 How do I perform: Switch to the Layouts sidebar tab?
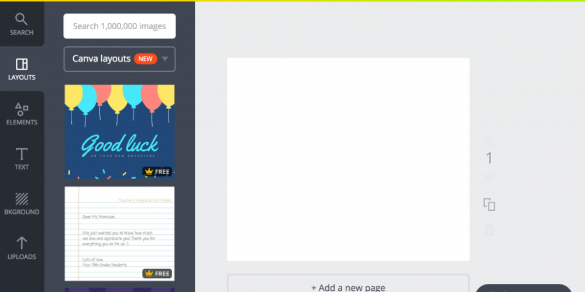[x=22, y=69]
